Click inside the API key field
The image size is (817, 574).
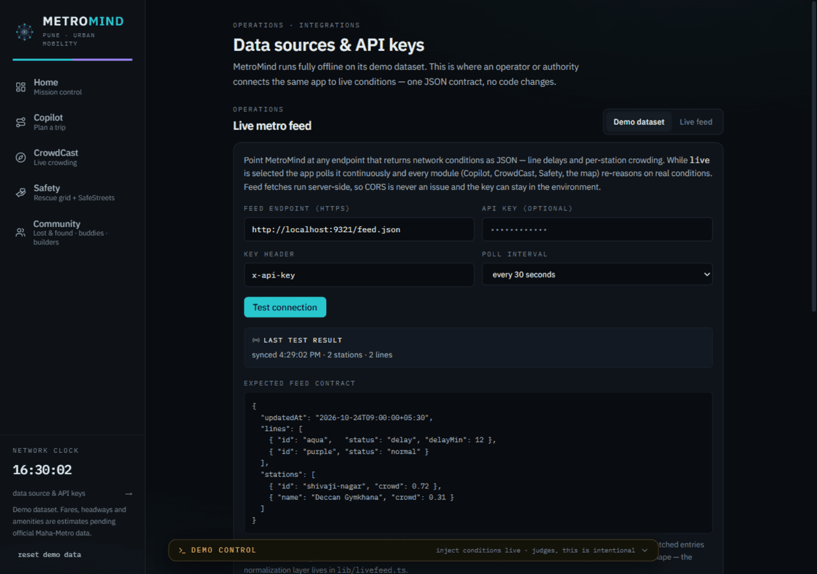(597, 230)
